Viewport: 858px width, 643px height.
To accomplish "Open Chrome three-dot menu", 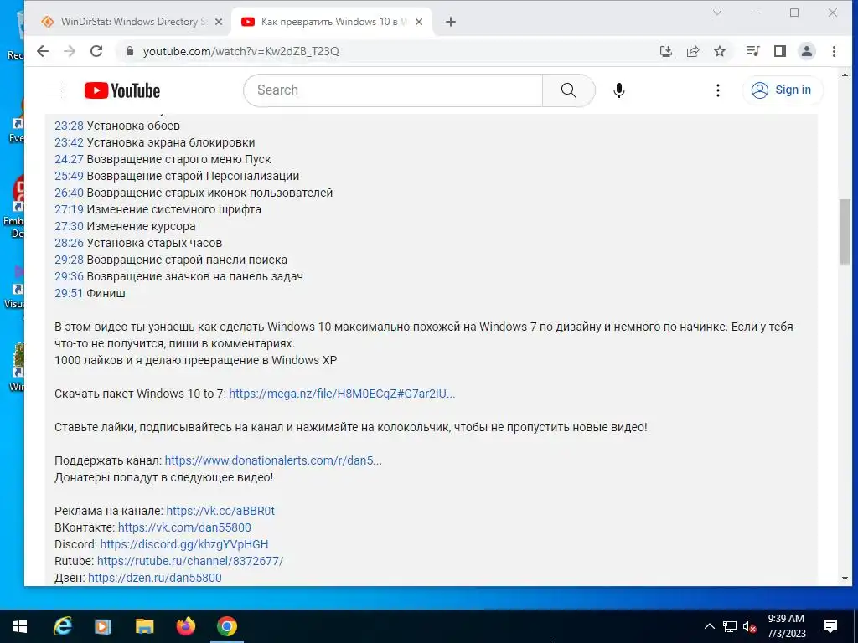I will pyautogui.click(x=834, y=51).
